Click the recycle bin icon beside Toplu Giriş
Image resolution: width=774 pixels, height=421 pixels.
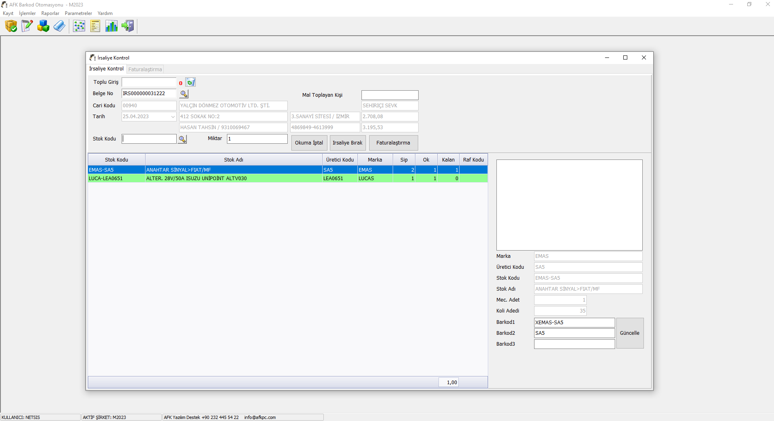click(190, 83)
